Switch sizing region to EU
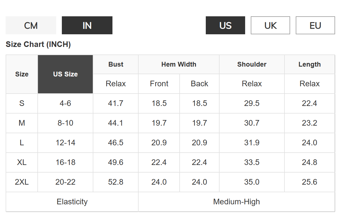The height and width of the screenshot is (215, 341). pyautogui.click(x=315, y=25)
